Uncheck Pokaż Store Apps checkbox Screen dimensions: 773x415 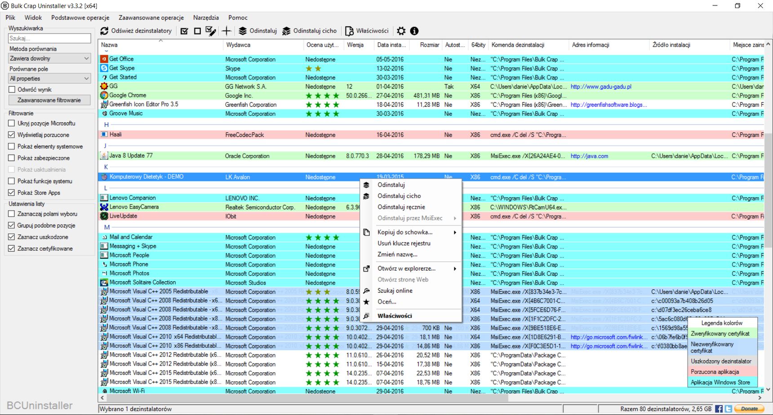12,193
